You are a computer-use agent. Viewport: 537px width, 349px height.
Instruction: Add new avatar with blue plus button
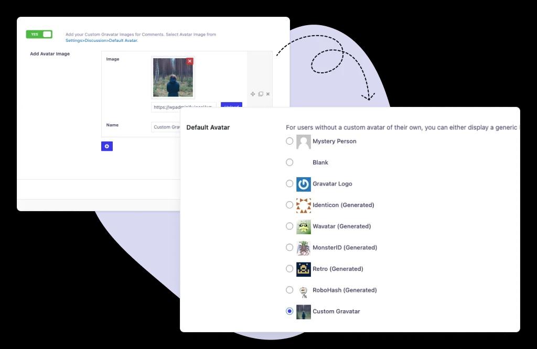click(x=107, y=146)
